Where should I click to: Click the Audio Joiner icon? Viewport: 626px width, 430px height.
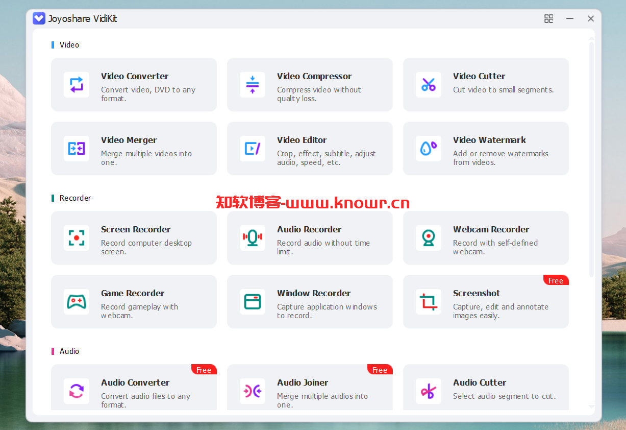point(253,391)
